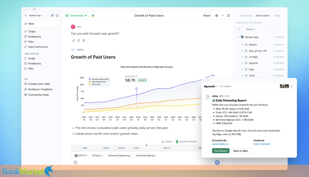This screenshot has height=177, width=309.
Task: Click the Connected status indicator
Action: (x=76, y=15)
